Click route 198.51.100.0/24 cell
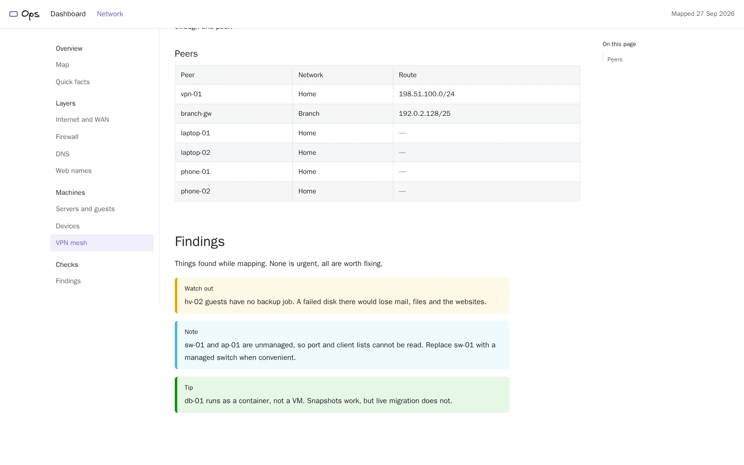This screenshot has width=744, height=465. 486,94
